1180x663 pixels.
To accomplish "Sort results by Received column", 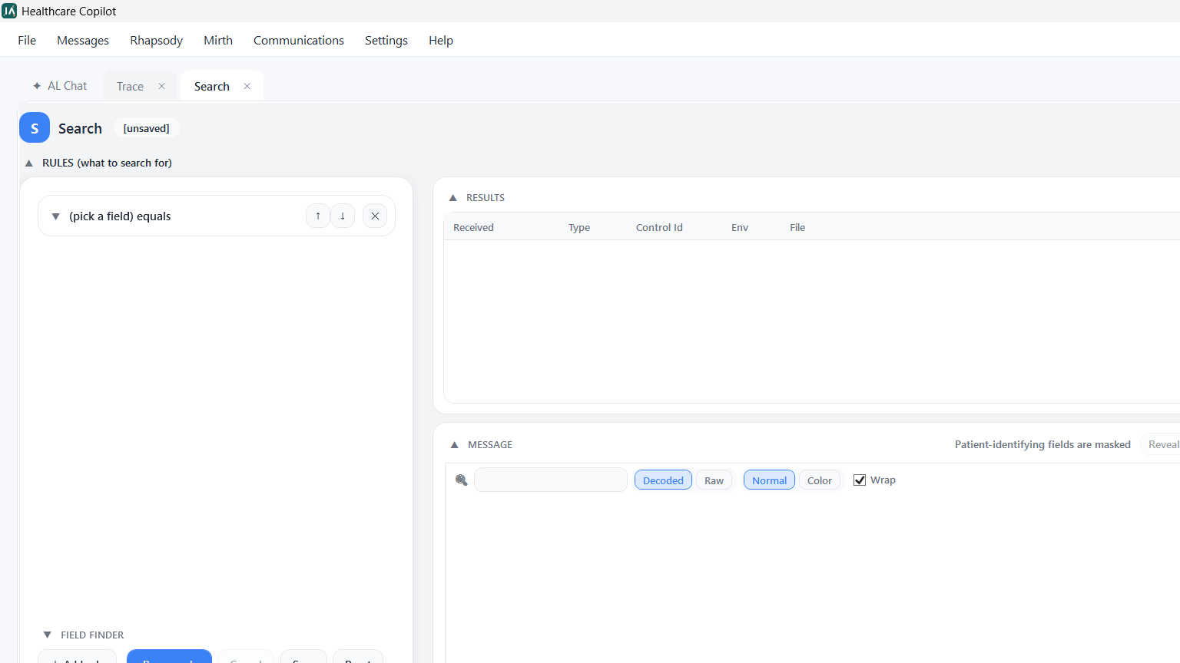I will [473, 227].
